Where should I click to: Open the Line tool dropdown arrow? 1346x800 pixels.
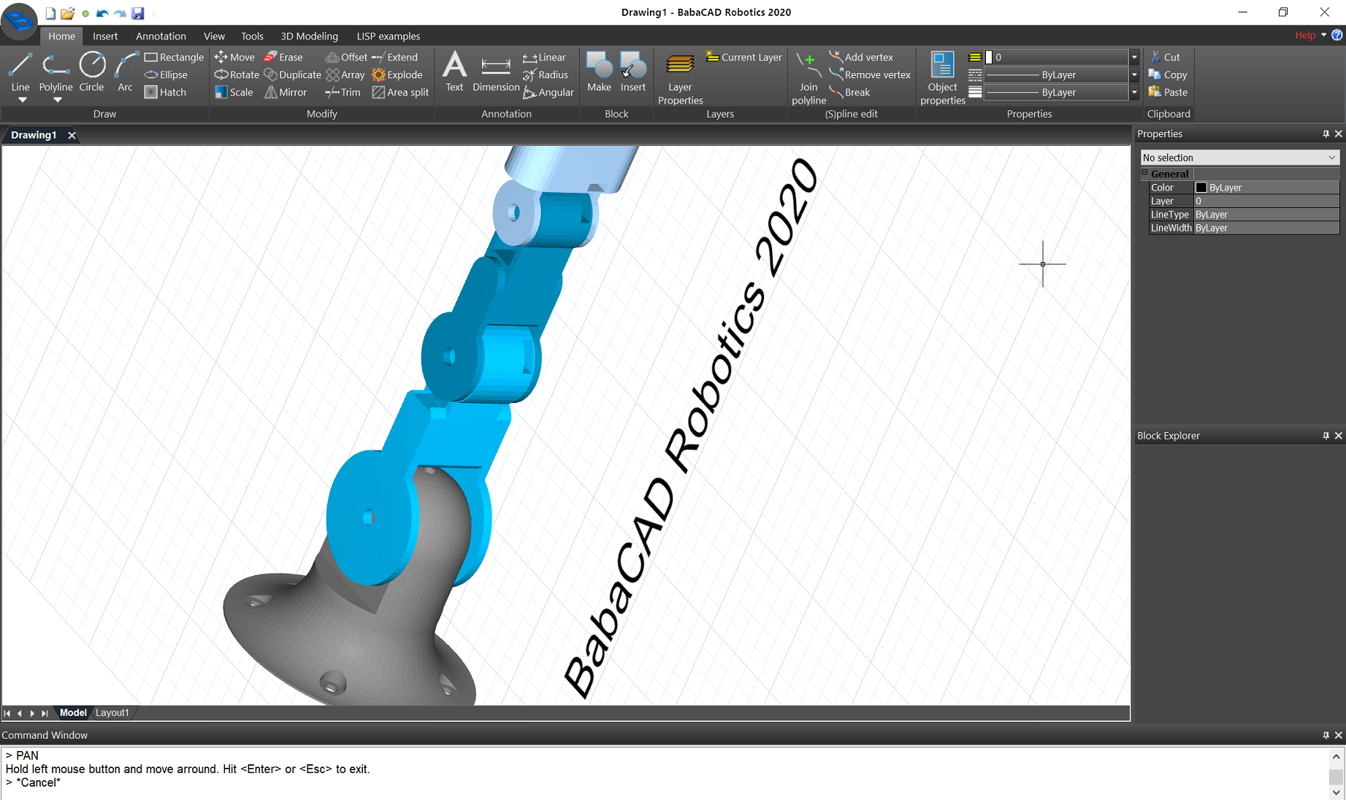click(22, 100)
